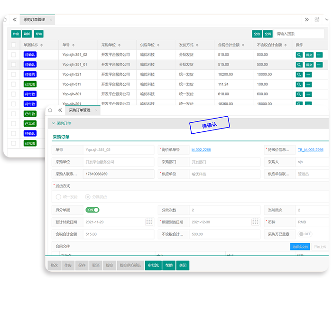The height and width of the screenshot is (332, 332).
Task: Select the 分批发货 radio option
Action: (x=96, y=197)
